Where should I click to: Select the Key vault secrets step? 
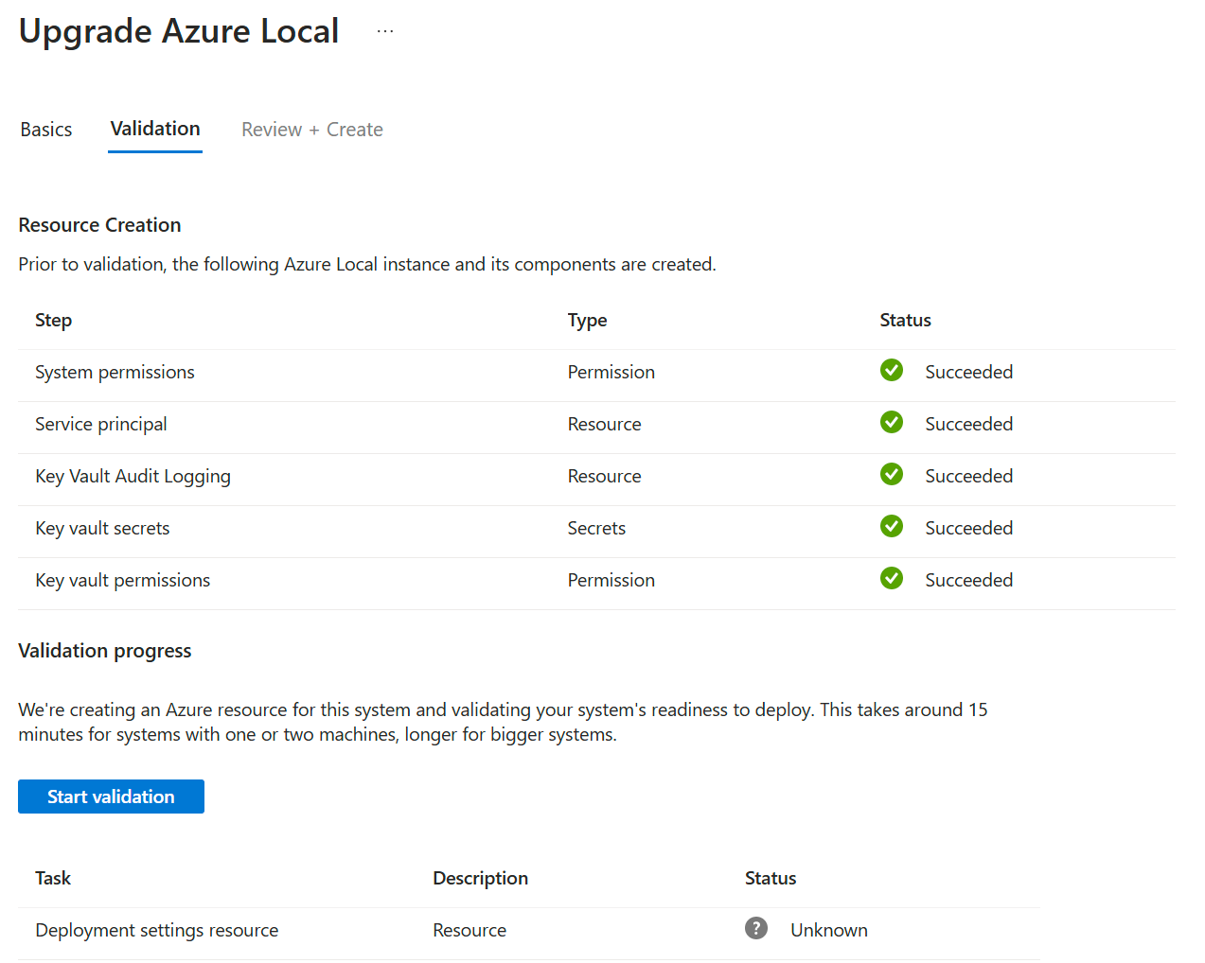[102, 529]
